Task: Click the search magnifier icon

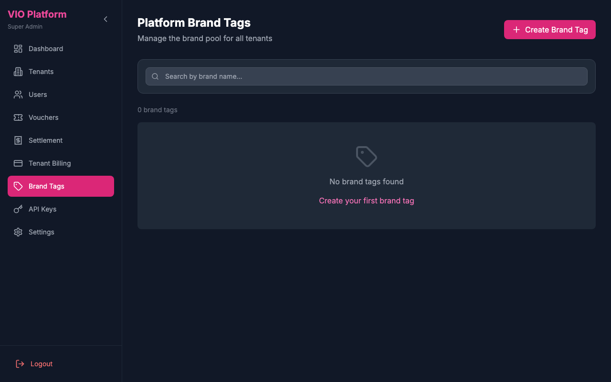Action: pyautogui.click(x=155, y=76)
